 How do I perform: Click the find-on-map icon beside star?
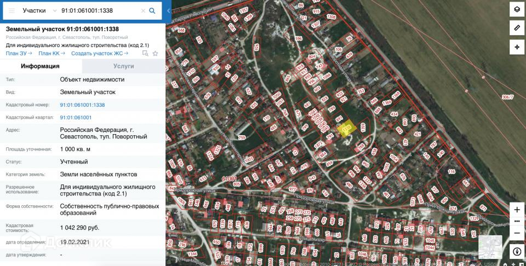[145, 53]
